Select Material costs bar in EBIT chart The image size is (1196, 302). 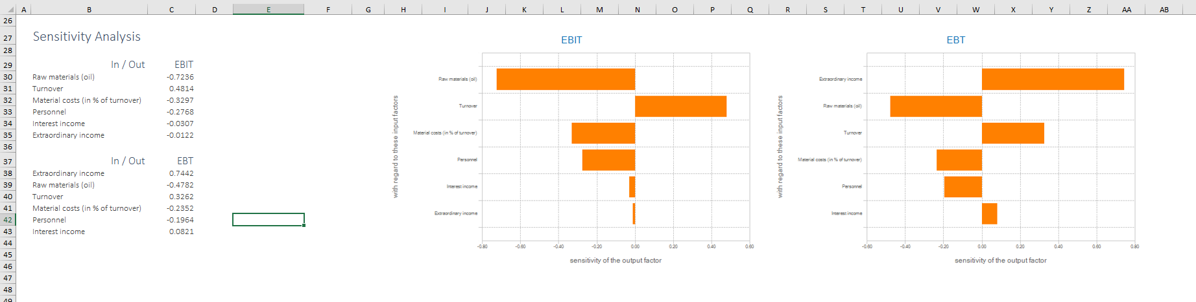coord(603,133)
